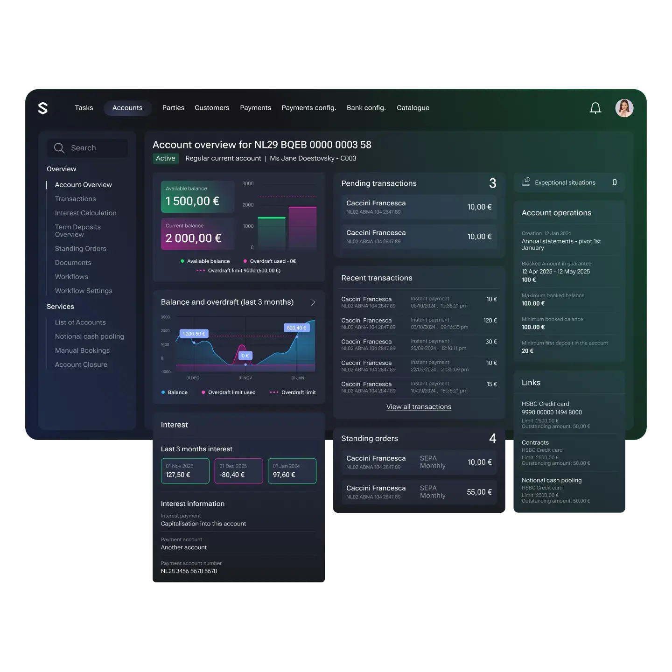Open the user profile avatar
672x672 pixels.
624,108
